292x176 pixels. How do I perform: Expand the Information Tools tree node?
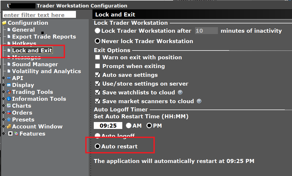(3, 99)
